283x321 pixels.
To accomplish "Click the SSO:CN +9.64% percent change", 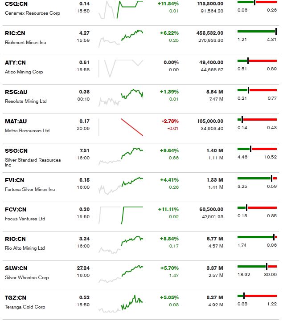I will coord(169,150).
